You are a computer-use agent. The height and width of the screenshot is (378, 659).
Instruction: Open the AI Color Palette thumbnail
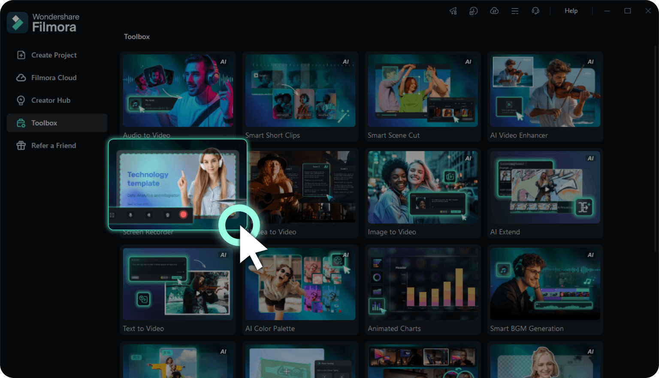pyautogui.click(x=300, y=284)
